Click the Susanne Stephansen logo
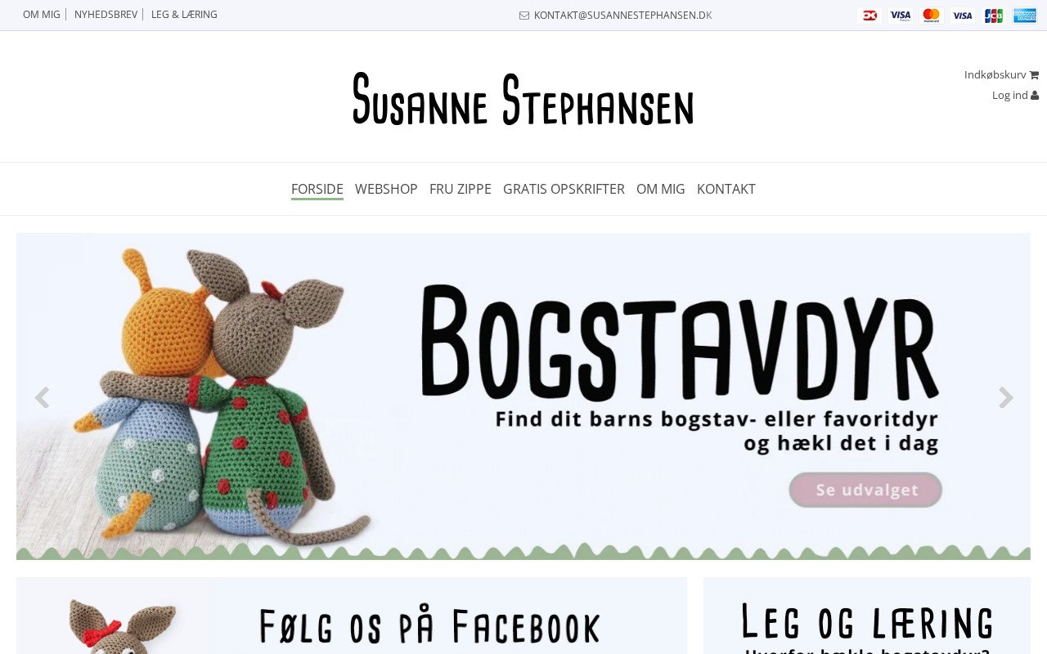Image resolution: width=1047 pixels, height=654 pixels. (x=523, y=98)
